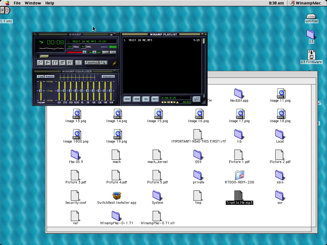Image resolution: width=327 pixels, height=245 pixels.
Task: Toggle the EQ window button in Winamp
Action: [105, 52]
